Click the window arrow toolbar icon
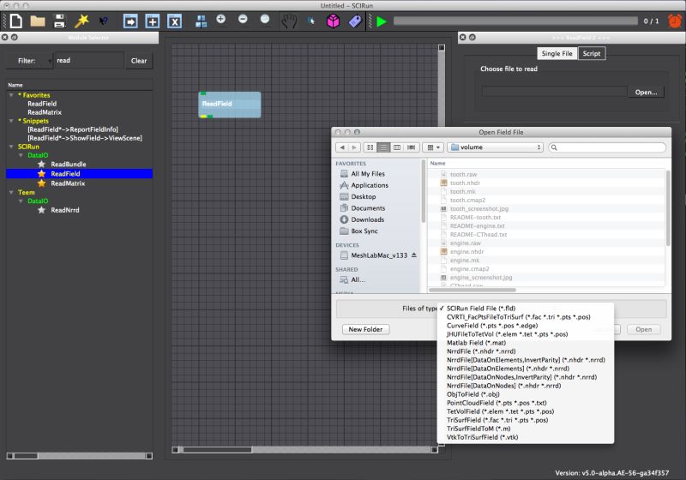686x480 pixels. [x=130, y=21]
